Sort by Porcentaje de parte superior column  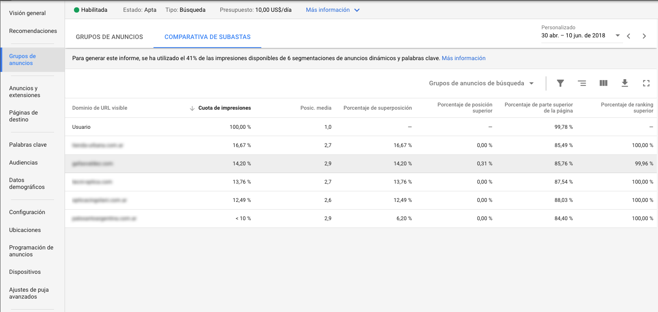coord(539,108)
